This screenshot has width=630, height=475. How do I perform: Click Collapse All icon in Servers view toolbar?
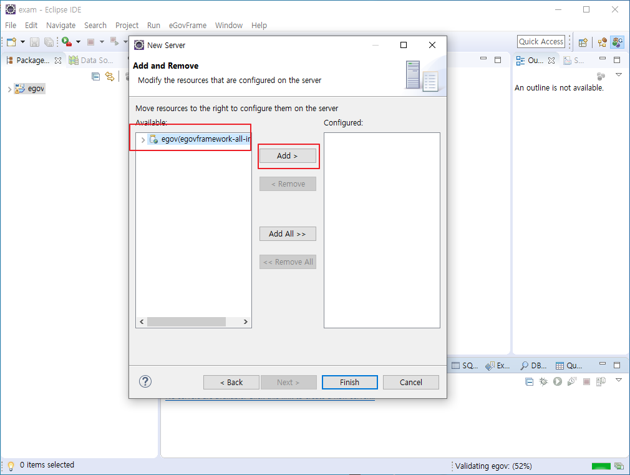[530, 382]
